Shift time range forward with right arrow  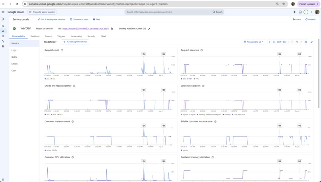[x=301, y=42]
